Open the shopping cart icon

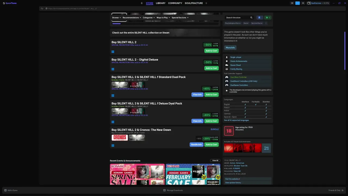pos(268,17)
